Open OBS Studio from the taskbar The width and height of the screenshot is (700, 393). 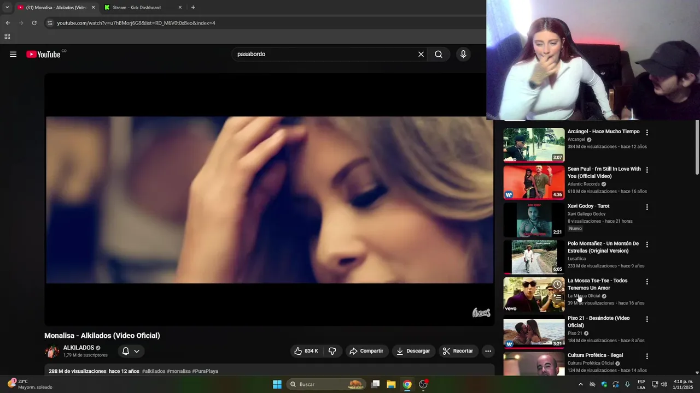click(x=423, y=384)
